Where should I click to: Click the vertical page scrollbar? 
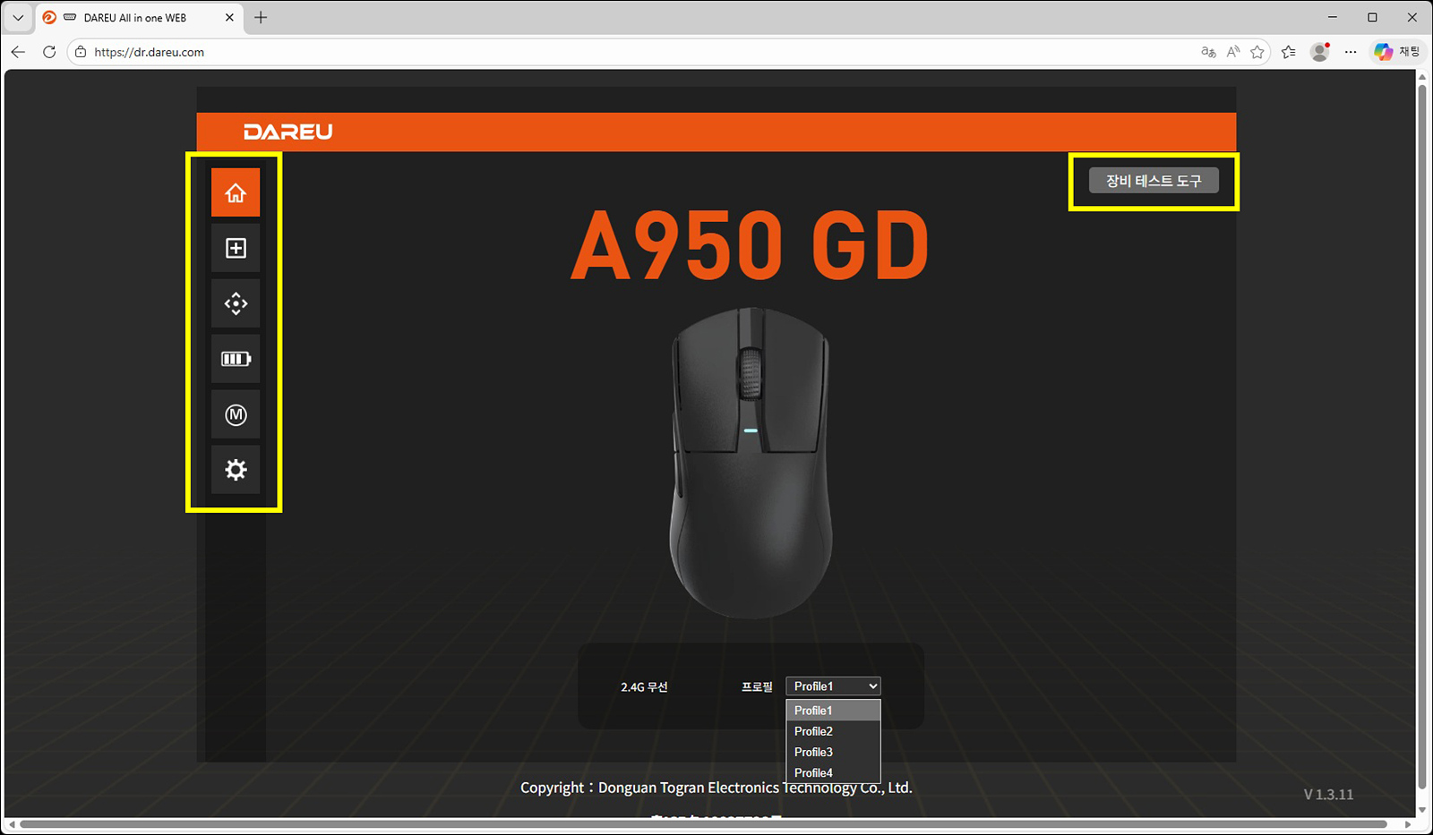point(1421,439)
